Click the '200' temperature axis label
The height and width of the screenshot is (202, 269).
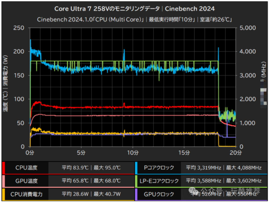(19, 52)
